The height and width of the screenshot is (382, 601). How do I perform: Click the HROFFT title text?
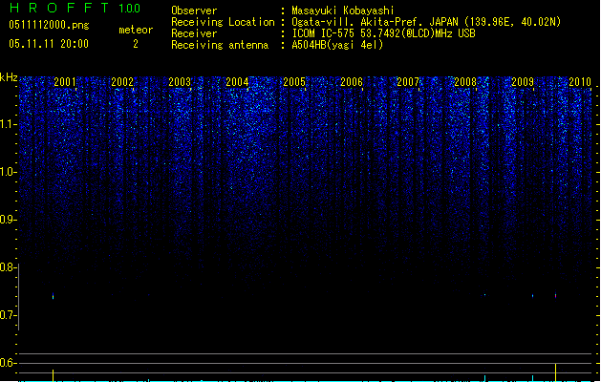pos(59,8)
